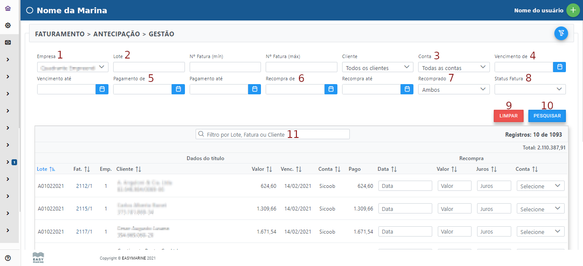583x266 pixels.
Task: Open the Recomprado dropdown showing Ambos
Action: click(454, 89)
